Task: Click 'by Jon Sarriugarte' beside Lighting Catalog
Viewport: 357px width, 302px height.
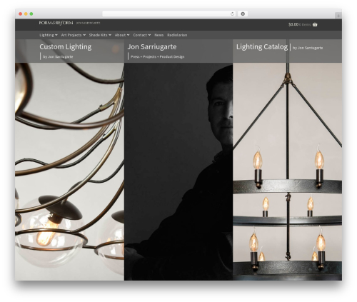Action: coord(308,48)
